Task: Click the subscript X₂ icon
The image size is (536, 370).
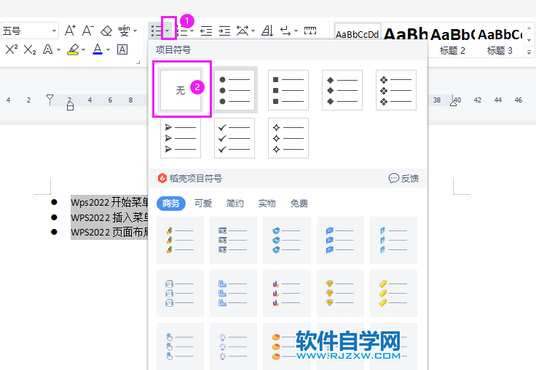Action: 30,49
